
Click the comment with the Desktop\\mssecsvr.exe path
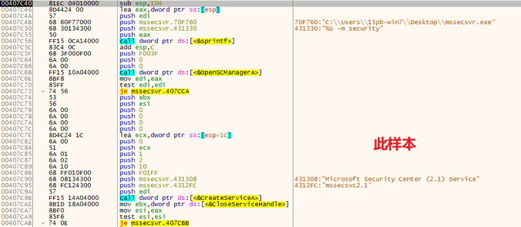point(395,22)
